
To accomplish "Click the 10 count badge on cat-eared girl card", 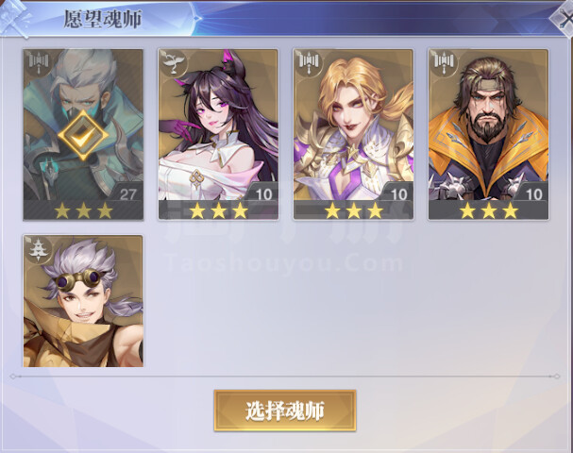I will pos(263,194).
